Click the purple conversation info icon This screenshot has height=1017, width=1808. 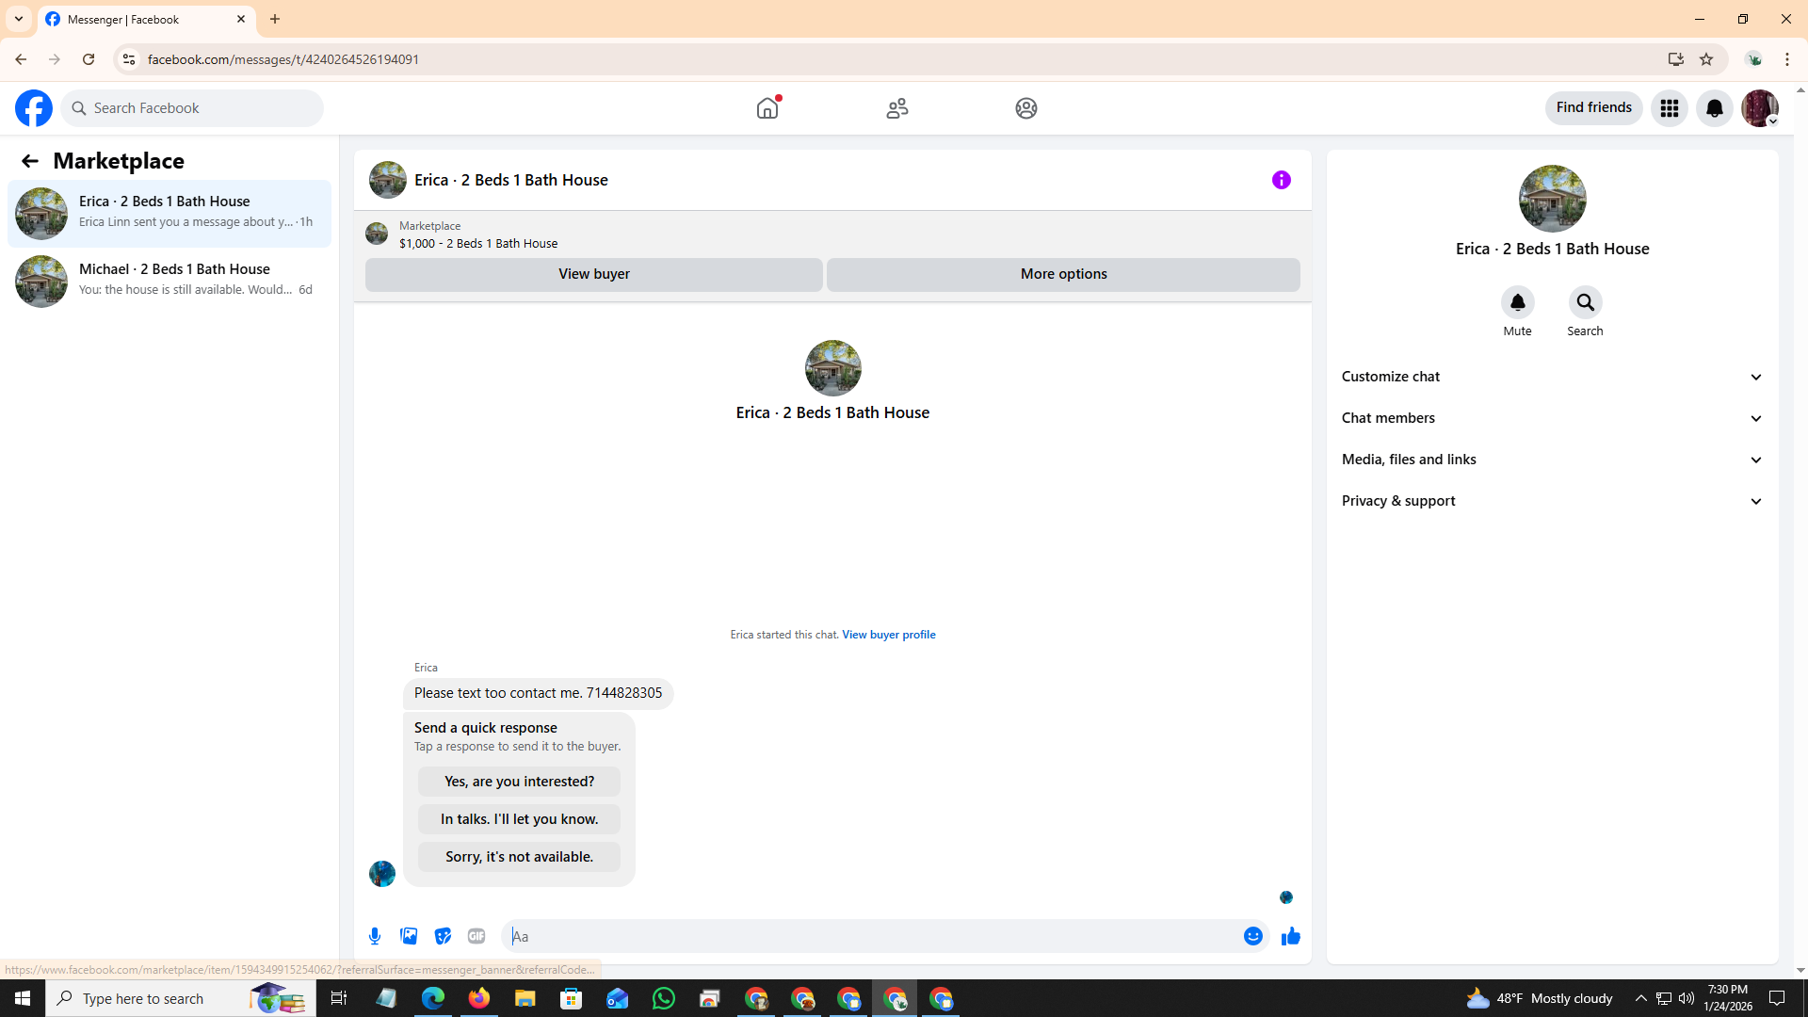click(1281, 180)
